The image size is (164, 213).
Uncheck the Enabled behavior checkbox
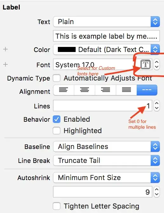(57, 119)
